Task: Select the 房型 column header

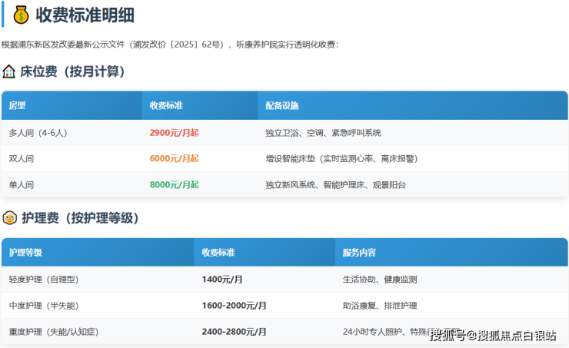Action: (18, 105)
